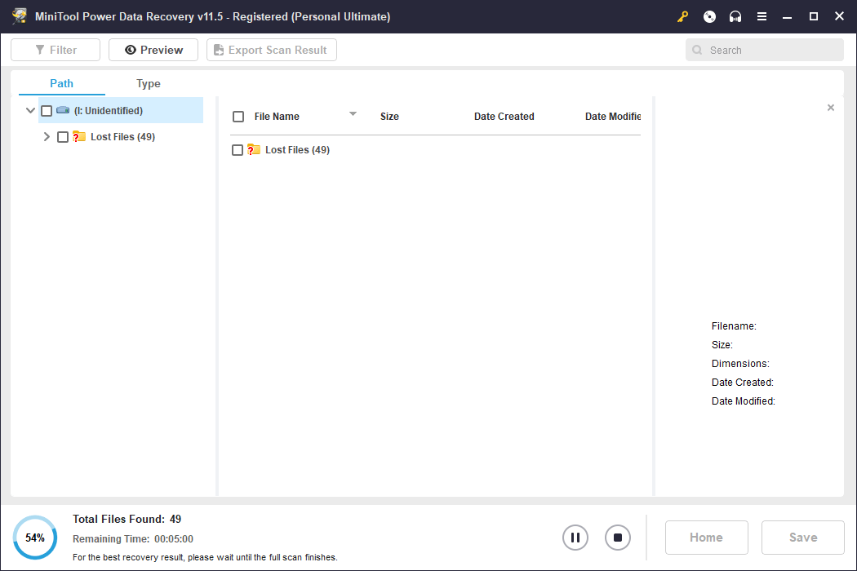Click the search magnifier icon

point(697,51)
